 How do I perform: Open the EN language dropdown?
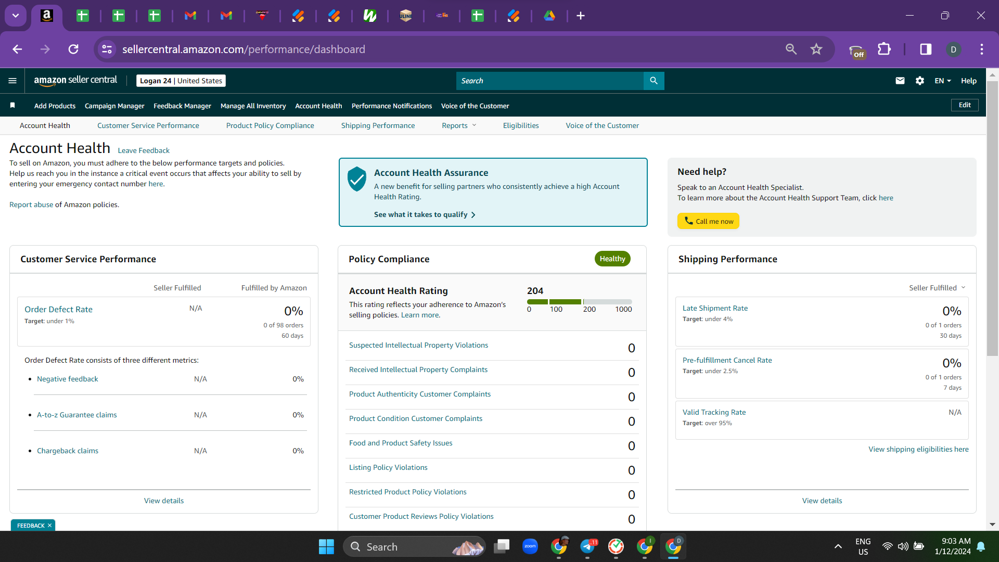click(x=942, y=81)
